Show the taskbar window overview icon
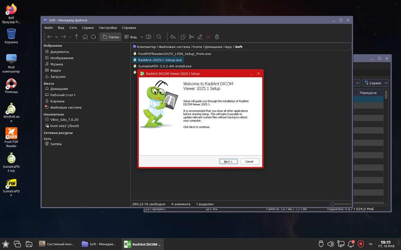 coord(17,244)
